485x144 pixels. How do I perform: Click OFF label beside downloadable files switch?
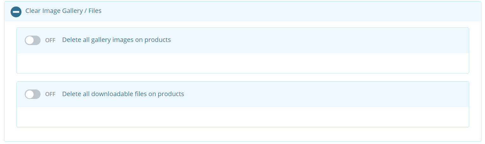50,94
